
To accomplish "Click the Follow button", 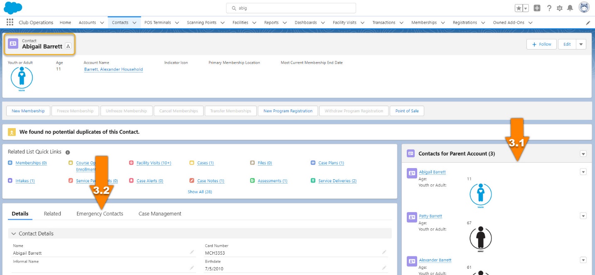I will [541, 44].
